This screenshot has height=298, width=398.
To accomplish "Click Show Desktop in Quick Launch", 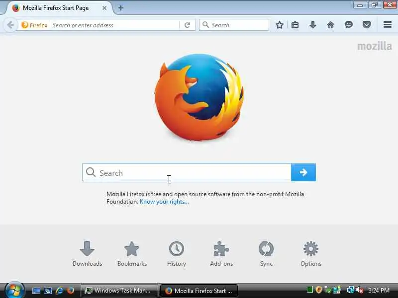I will pos(36,291).
